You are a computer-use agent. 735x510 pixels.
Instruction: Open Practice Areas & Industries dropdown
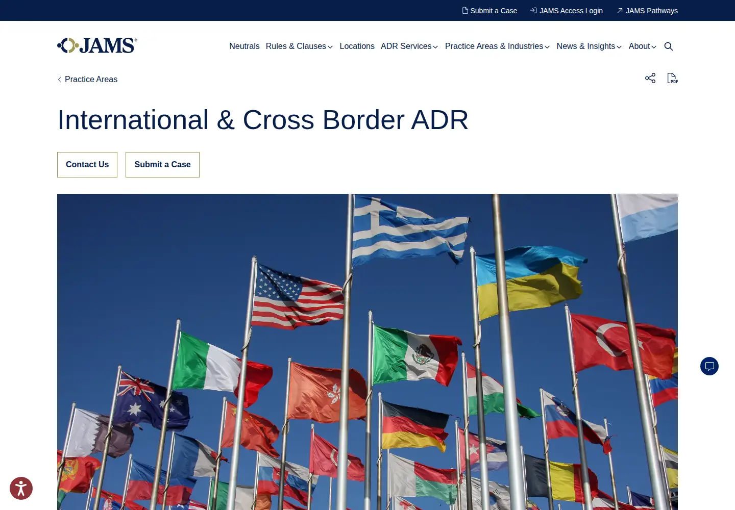[497, 46]
